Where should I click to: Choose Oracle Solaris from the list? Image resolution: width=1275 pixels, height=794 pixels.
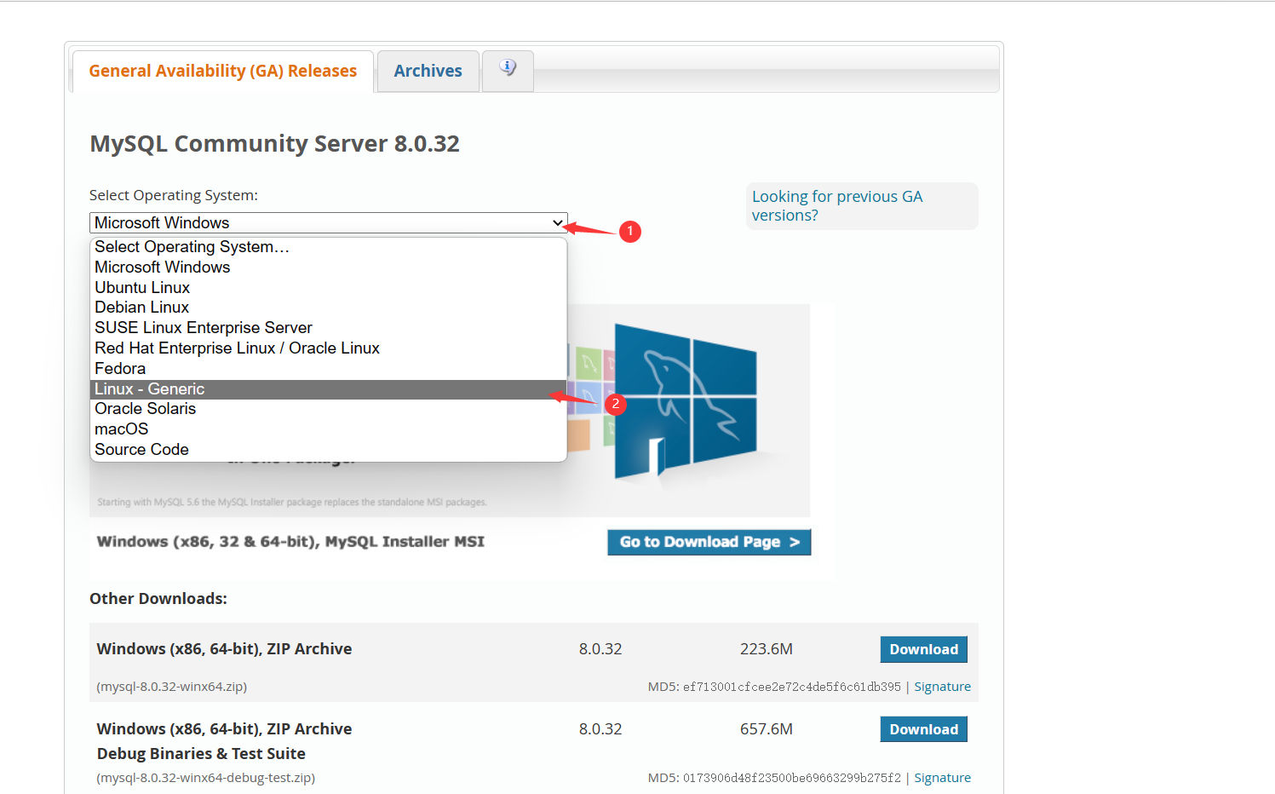pos(328,409)
